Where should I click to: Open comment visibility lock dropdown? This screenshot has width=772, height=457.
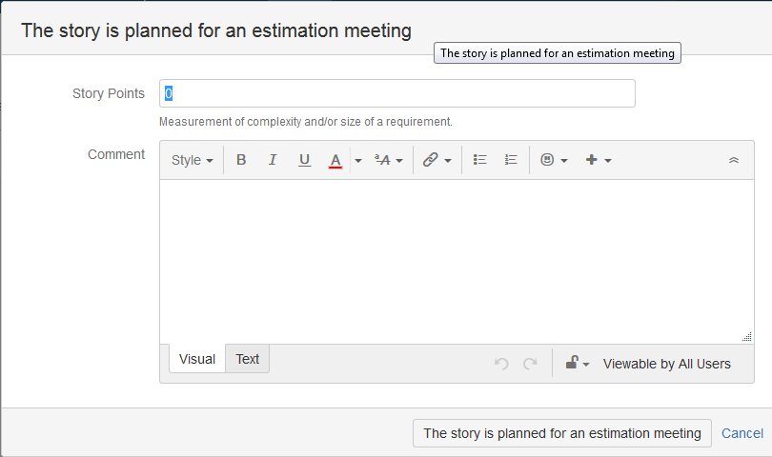click(x=577, y=364)
